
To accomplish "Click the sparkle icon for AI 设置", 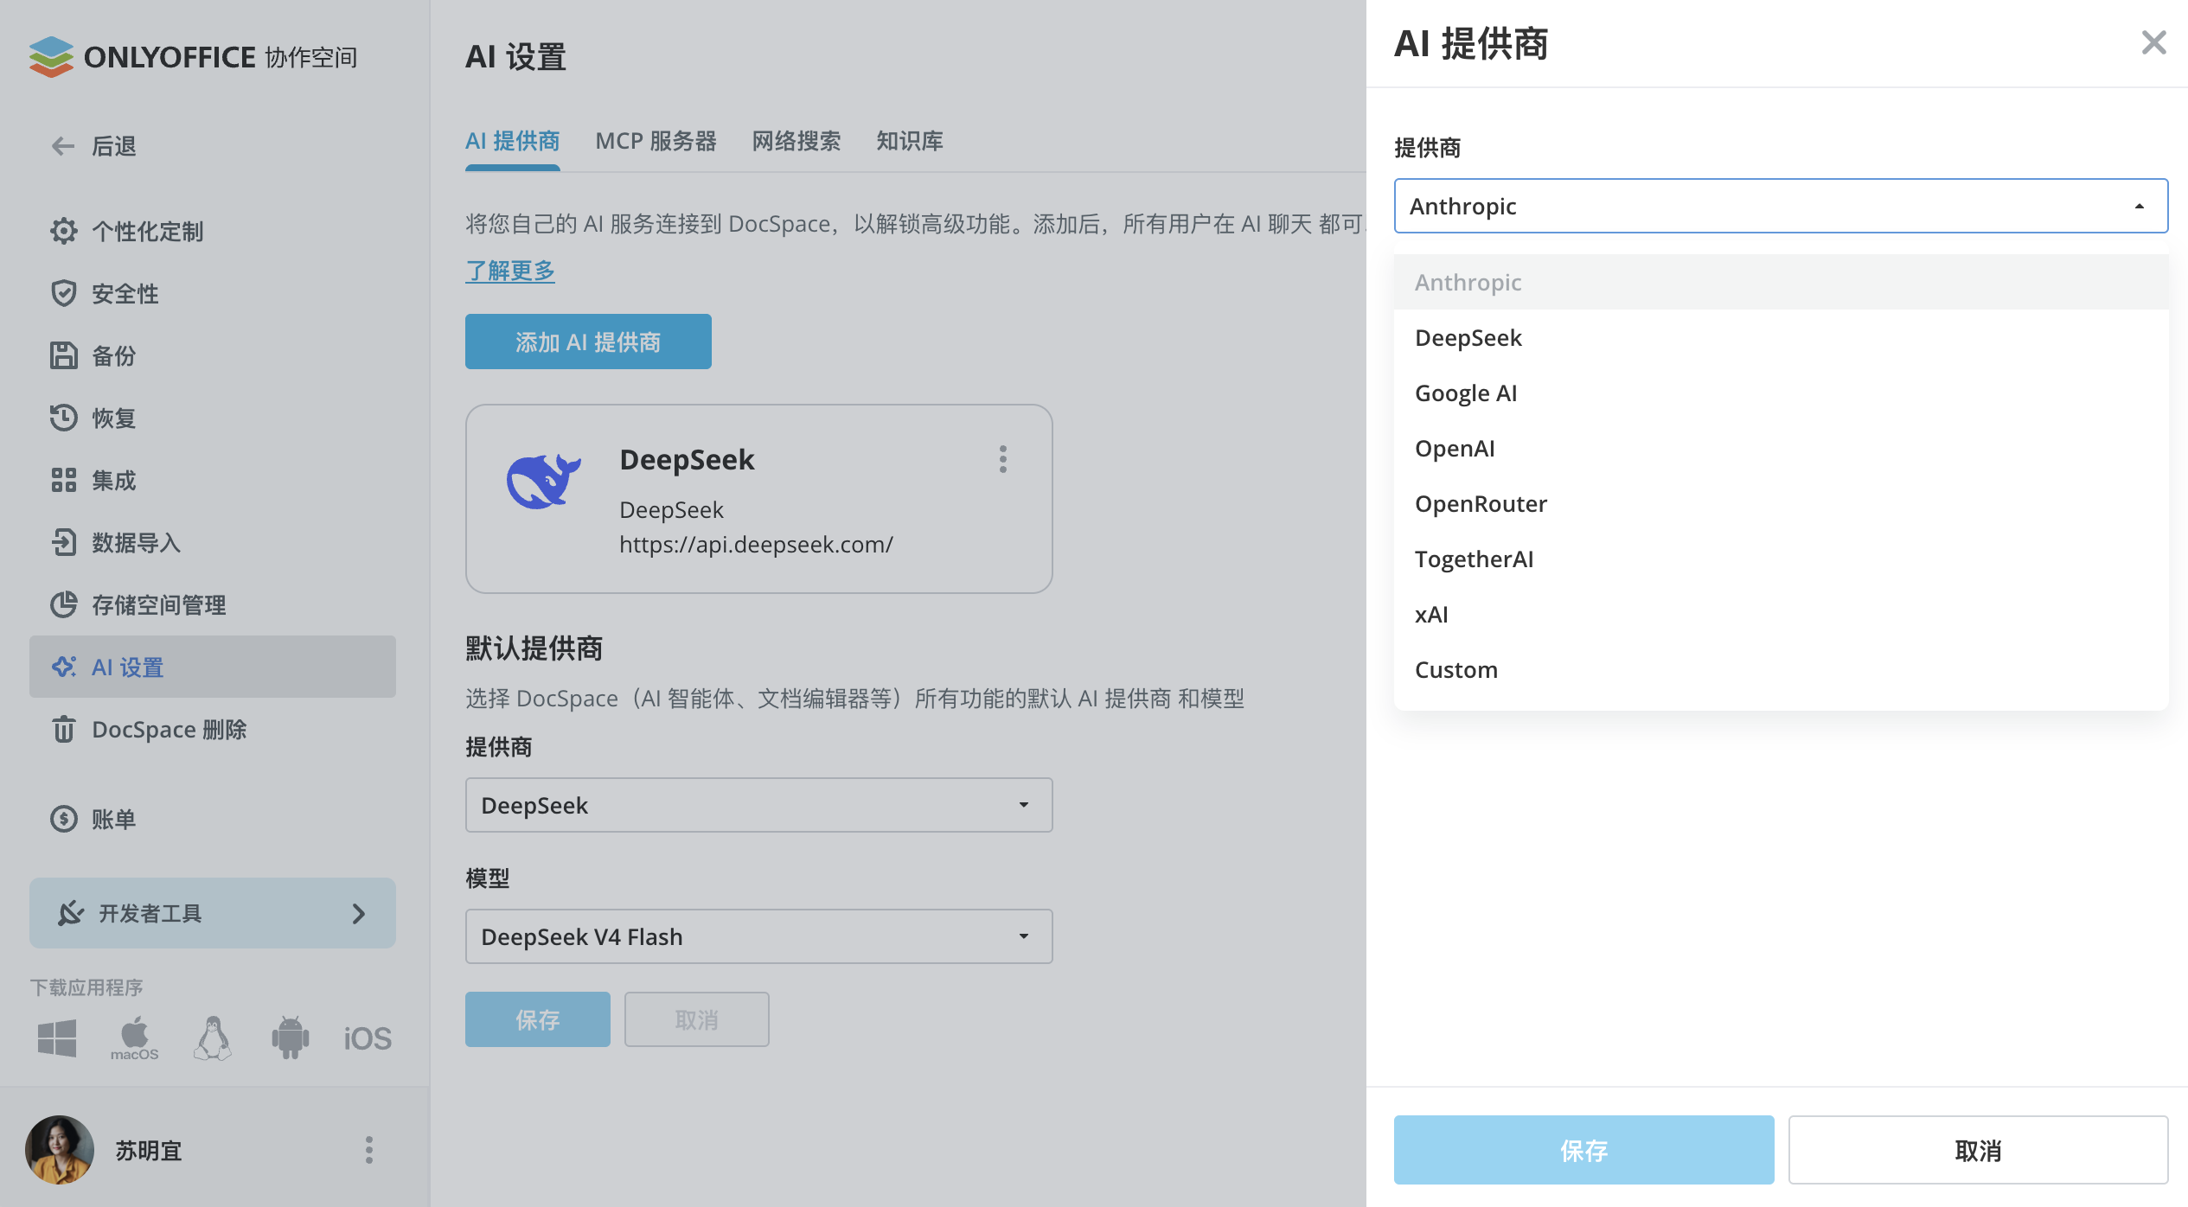I will click(63, 667).
